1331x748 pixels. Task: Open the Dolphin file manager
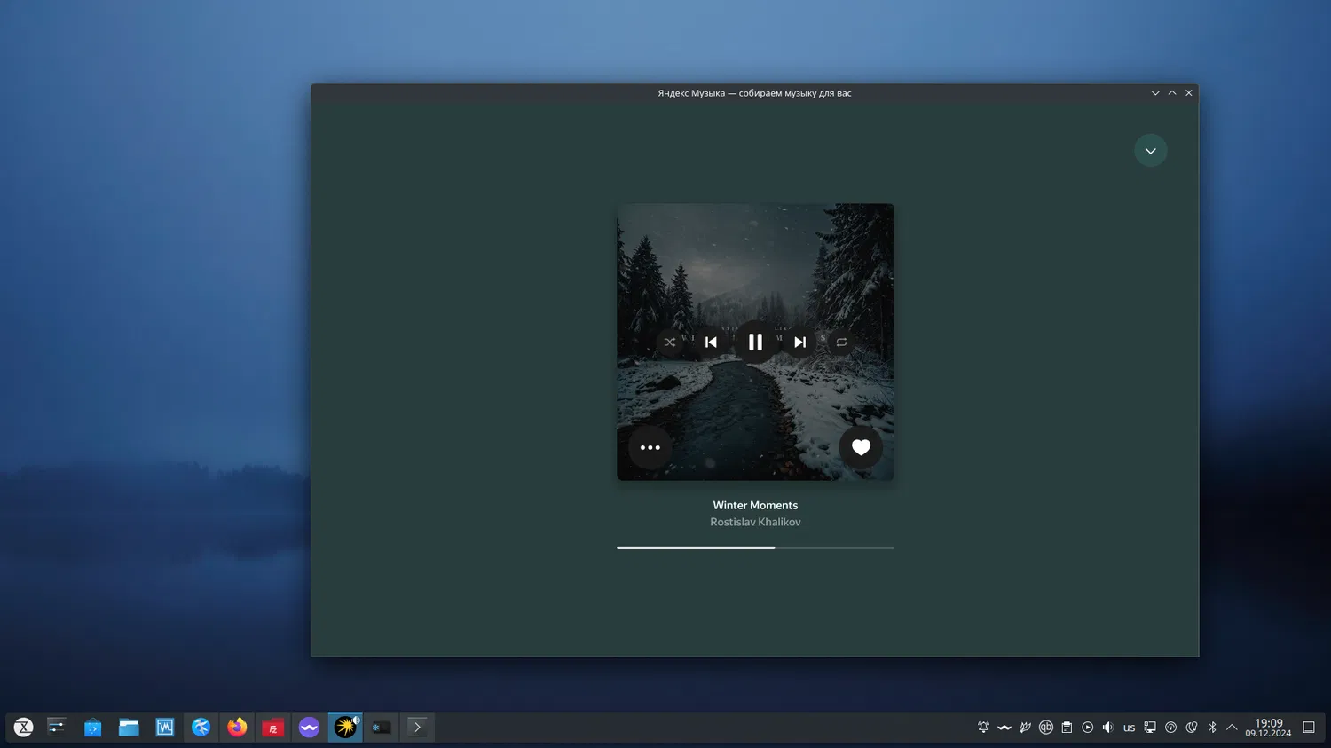[x=129, y=728]
